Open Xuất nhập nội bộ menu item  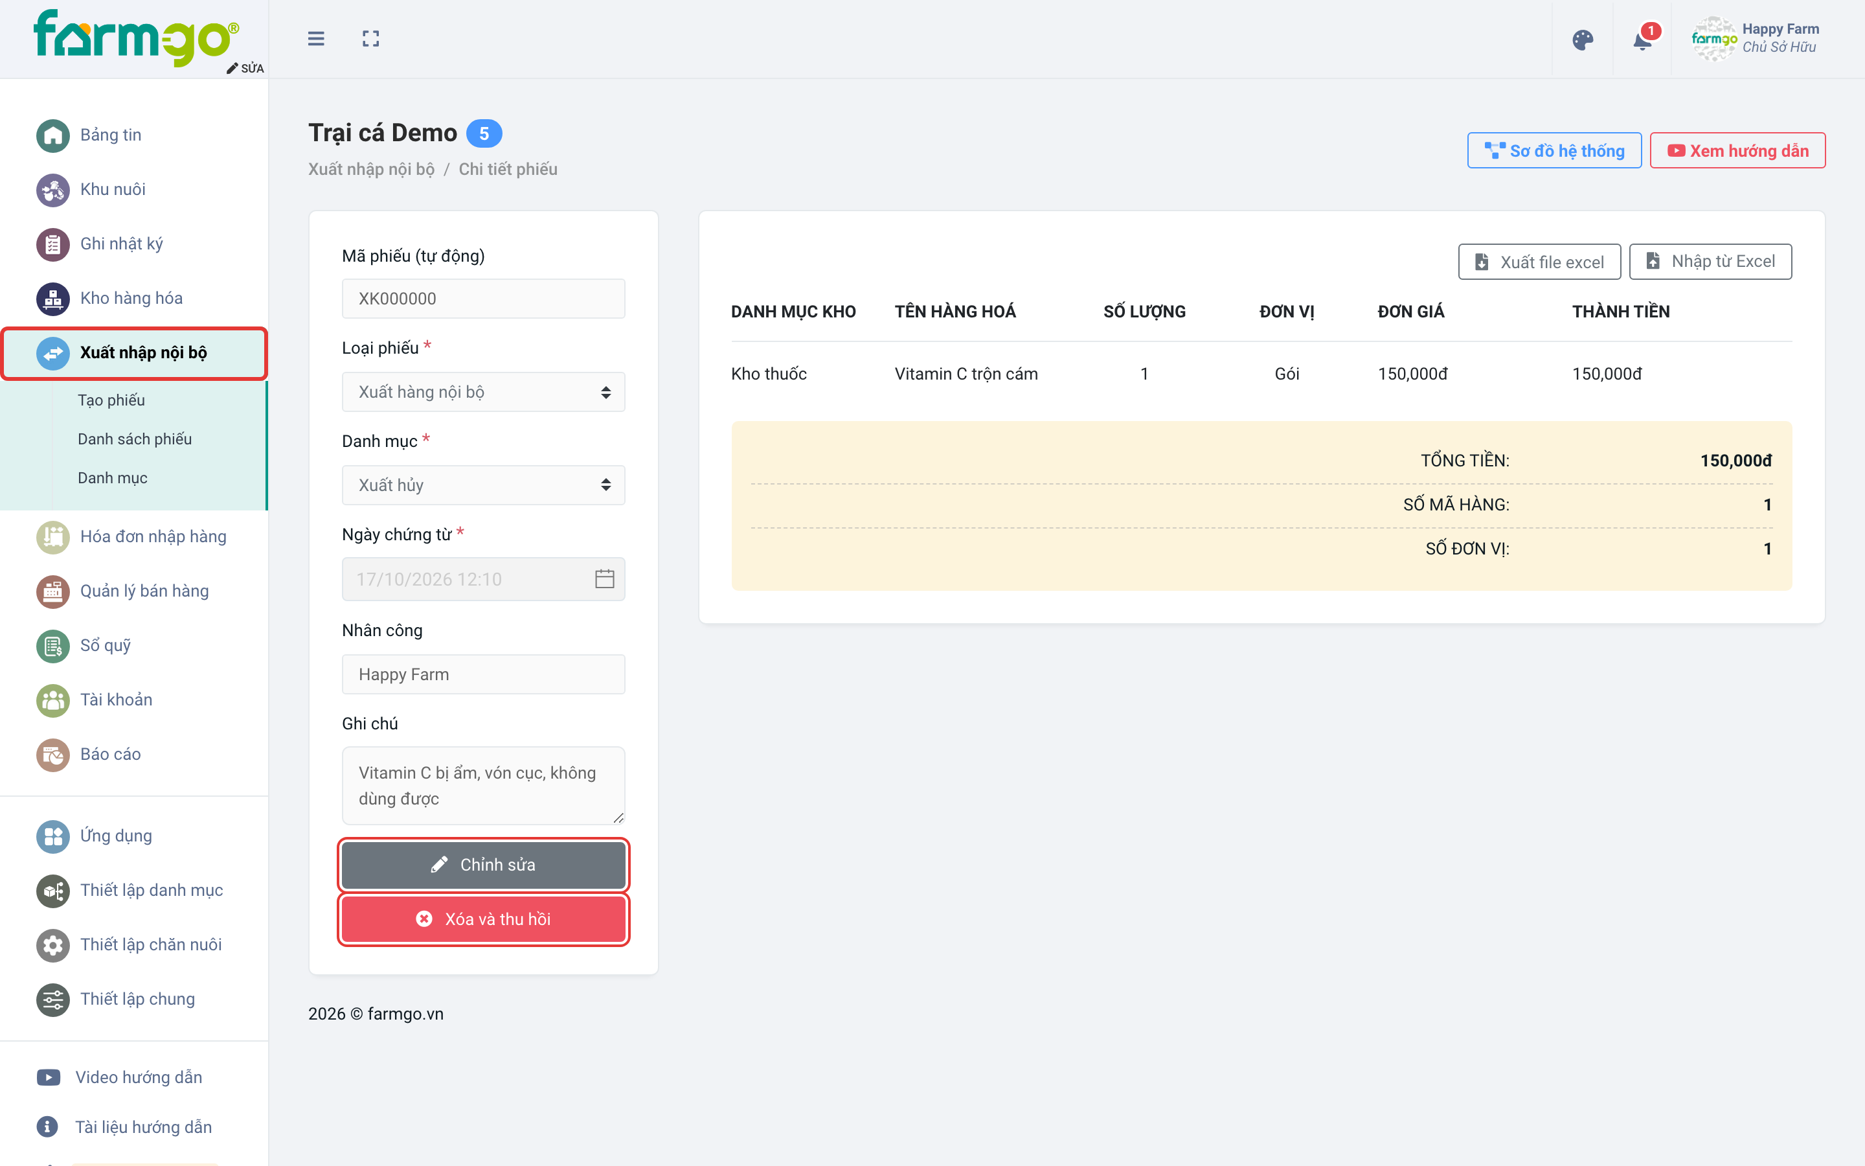pos(134,353)
